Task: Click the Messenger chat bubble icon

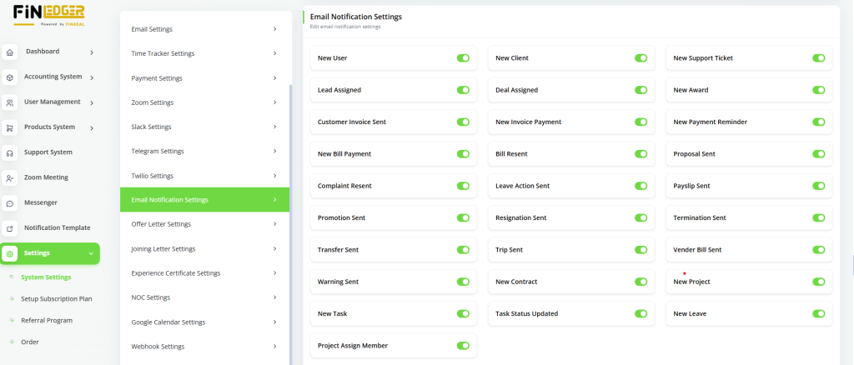Action: [9, 203]
